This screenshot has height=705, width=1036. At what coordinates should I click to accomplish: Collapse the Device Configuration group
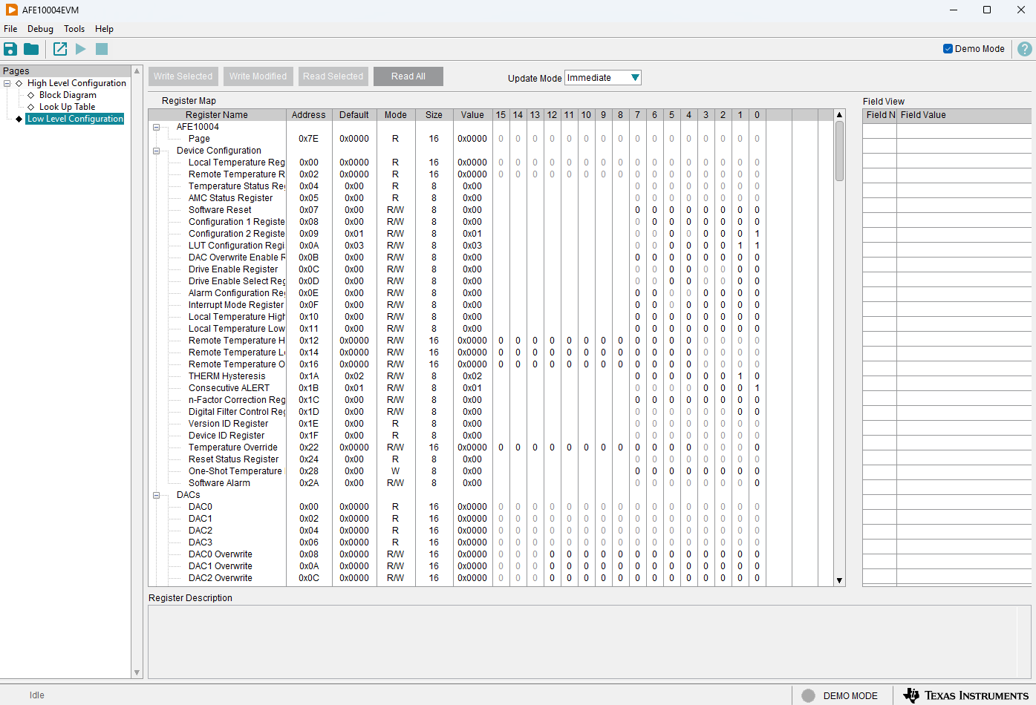click(x=156, y=151)
